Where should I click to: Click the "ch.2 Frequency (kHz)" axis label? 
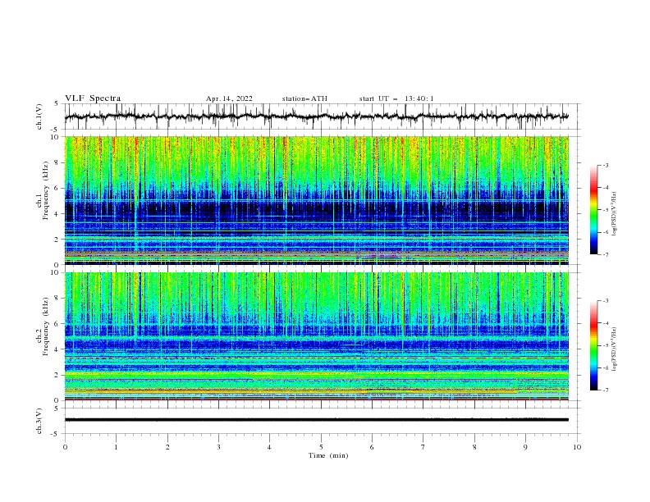[42, 326]
